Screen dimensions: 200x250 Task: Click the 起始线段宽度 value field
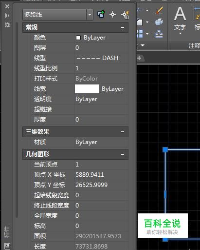coord(101,195)
